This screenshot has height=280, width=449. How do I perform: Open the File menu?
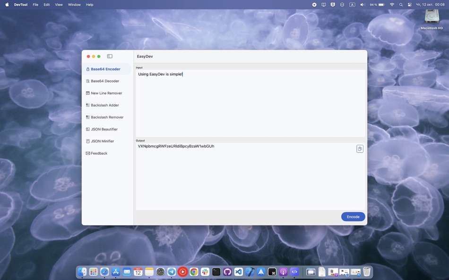35,5
